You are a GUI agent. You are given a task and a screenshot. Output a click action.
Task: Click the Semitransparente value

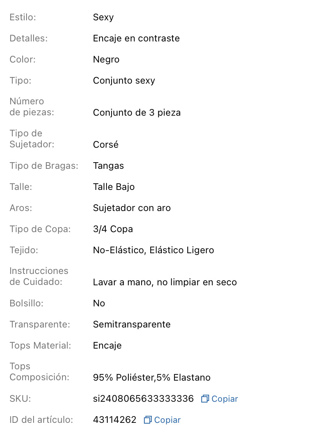click(131, 325)
